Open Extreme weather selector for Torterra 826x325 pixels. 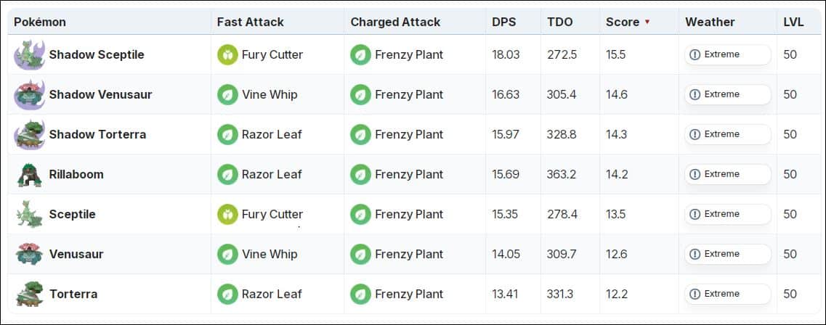coord(727,295)
